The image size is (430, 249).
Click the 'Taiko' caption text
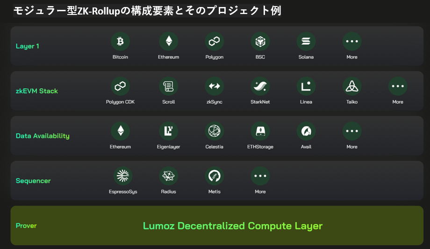pyautogui.click(x=352, y=102)
